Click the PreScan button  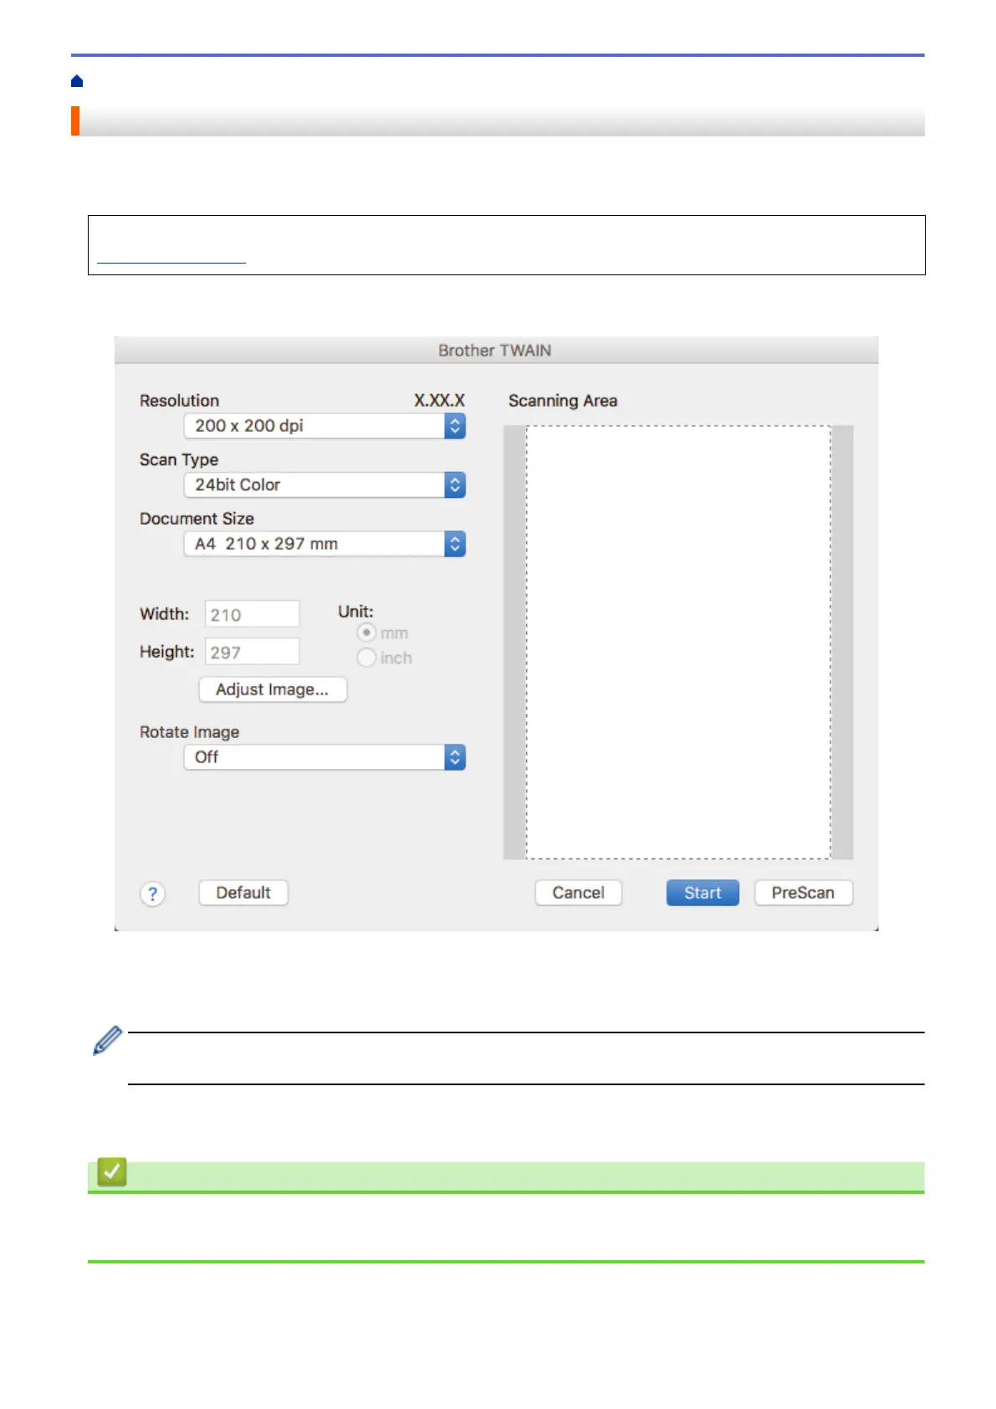[x=804, y=893]
